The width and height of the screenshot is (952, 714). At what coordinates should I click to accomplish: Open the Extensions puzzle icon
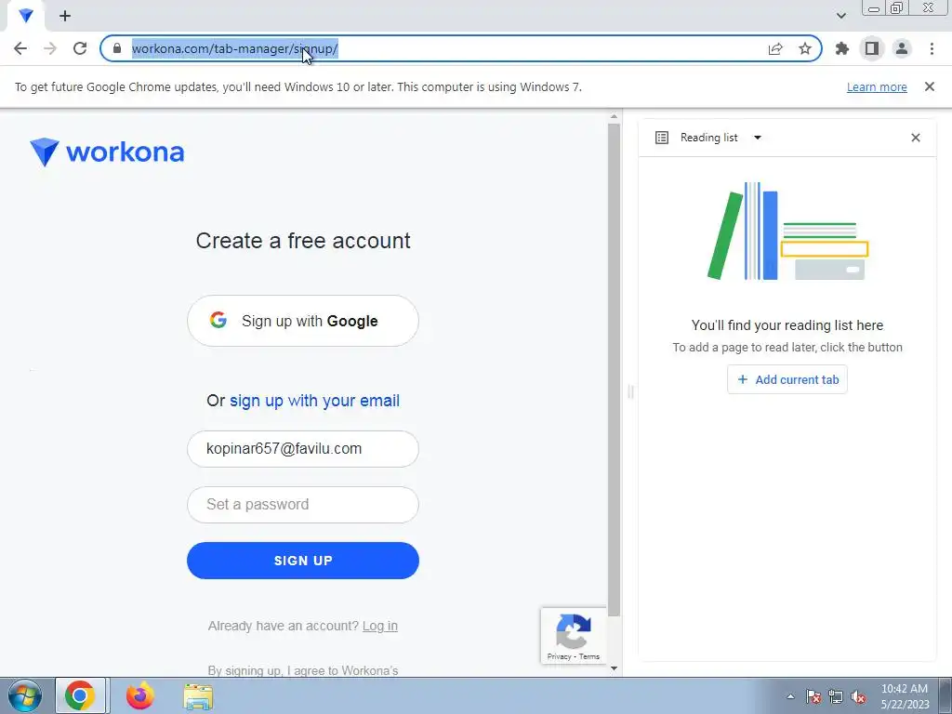[842, 48]
